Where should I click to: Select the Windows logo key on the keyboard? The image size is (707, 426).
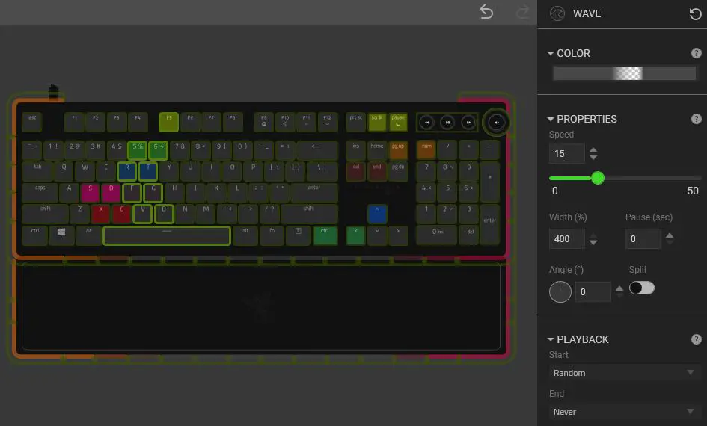(x=61, y=235)
